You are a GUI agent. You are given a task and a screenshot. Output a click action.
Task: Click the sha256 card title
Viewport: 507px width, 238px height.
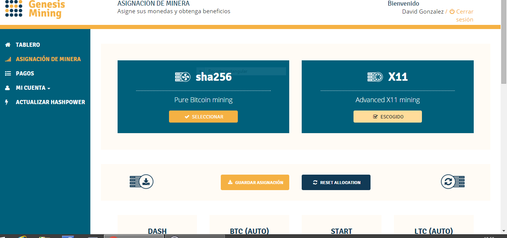[214, 77]
